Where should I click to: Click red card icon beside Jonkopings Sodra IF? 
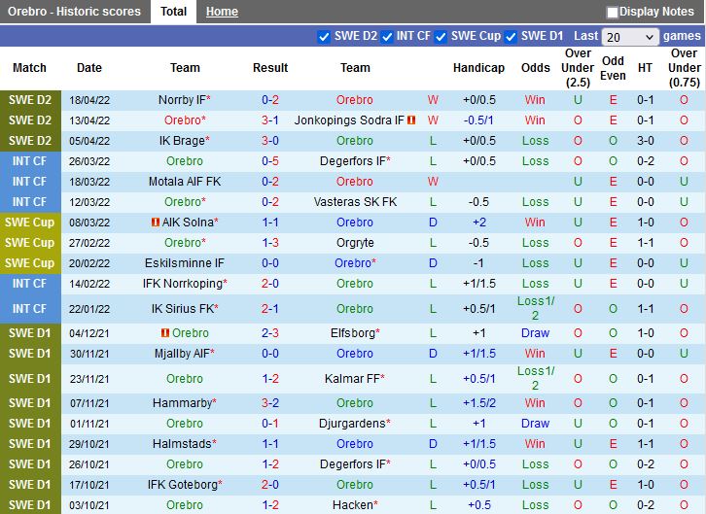[411, 120]
